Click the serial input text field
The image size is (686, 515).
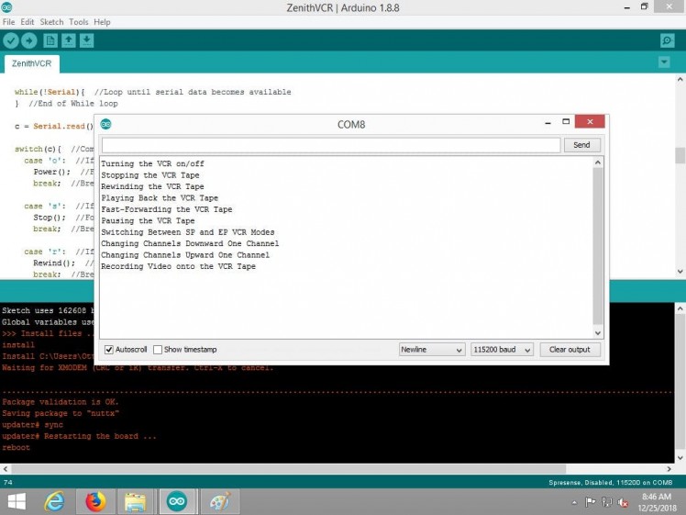click(331, 145)
